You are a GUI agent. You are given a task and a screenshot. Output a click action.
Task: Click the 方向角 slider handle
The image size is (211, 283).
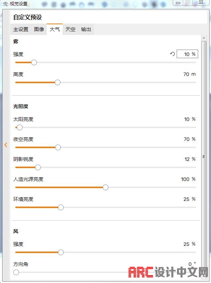click(x=16, y=272)
